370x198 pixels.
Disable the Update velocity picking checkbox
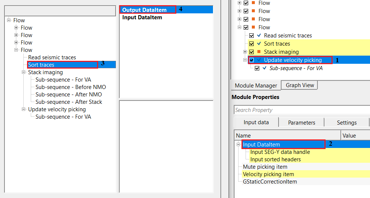[x=251, y=60]
